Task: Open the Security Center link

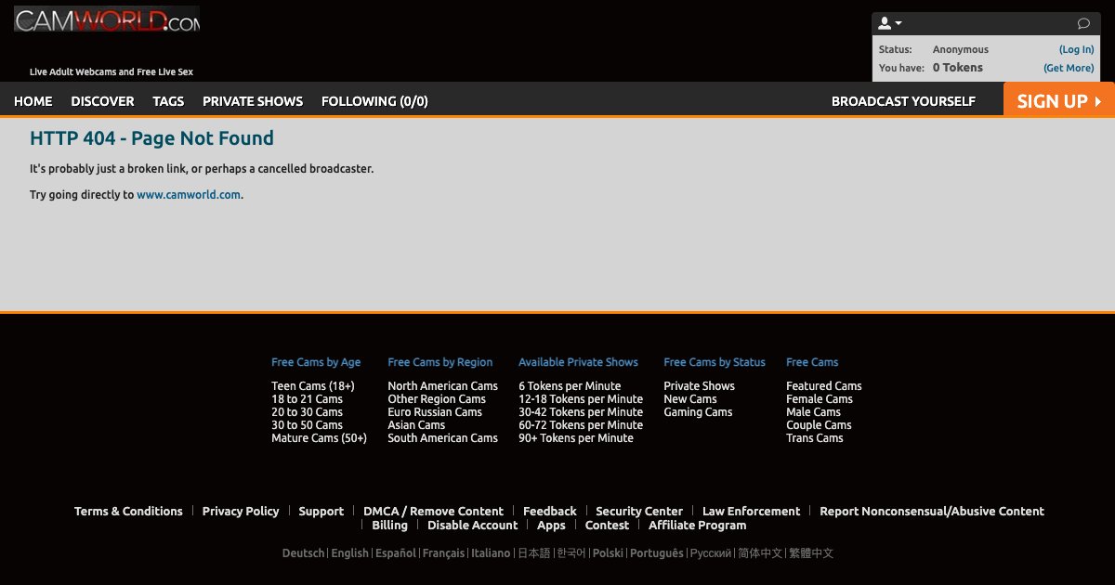Action: tap(639, 512)
